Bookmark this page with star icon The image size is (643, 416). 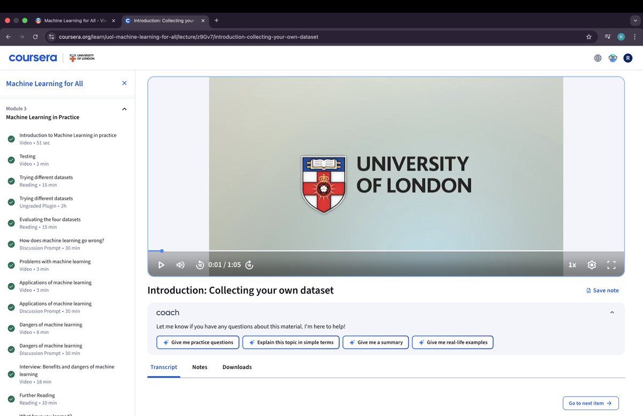[x=589, y=37]
